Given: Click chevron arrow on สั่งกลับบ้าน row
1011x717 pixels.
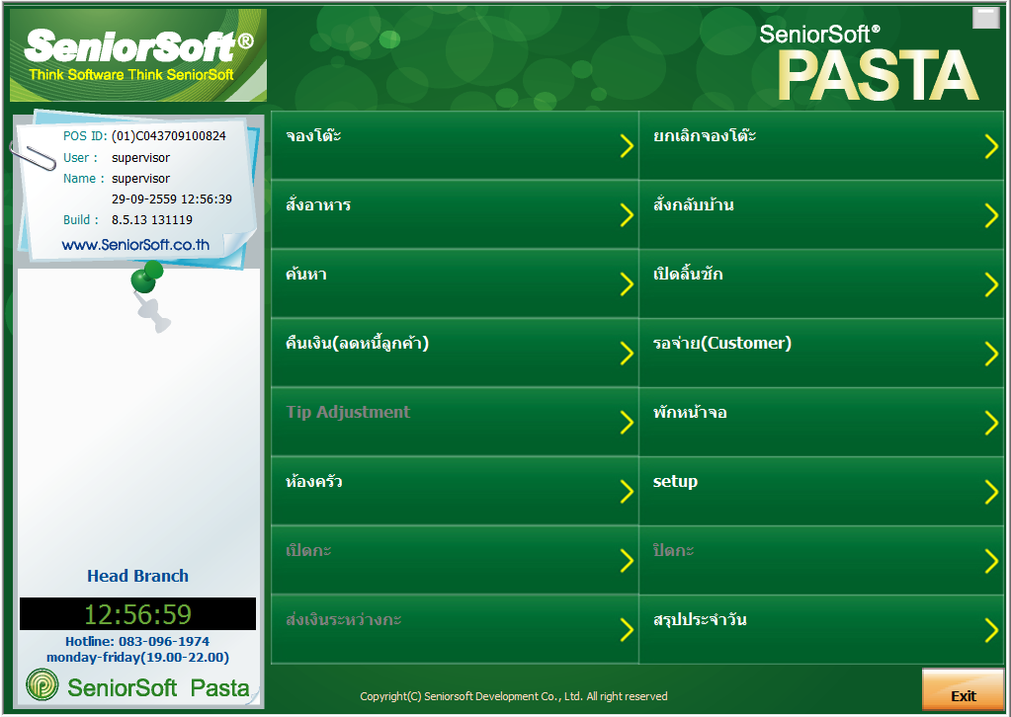Looking at the screenshot, I should [x=991, y=215].
